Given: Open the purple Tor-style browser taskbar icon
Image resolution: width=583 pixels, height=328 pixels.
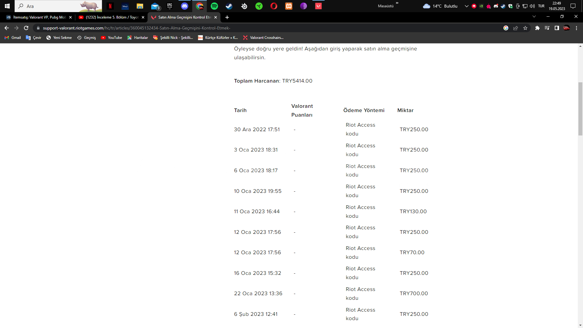Looking at the screenshot, I should click(304, 6).
